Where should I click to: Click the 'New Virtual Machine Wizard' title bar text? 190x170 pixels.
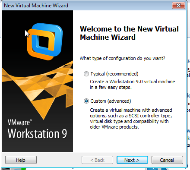click(36, 6)
